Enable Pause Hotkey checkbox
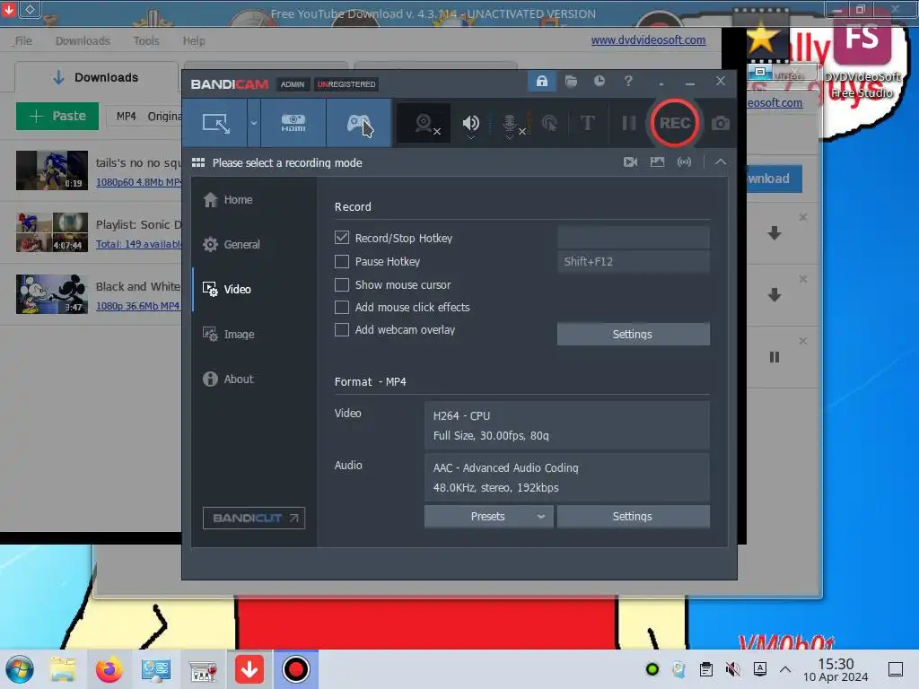The image size is (919, 689). tap(342, 261)
